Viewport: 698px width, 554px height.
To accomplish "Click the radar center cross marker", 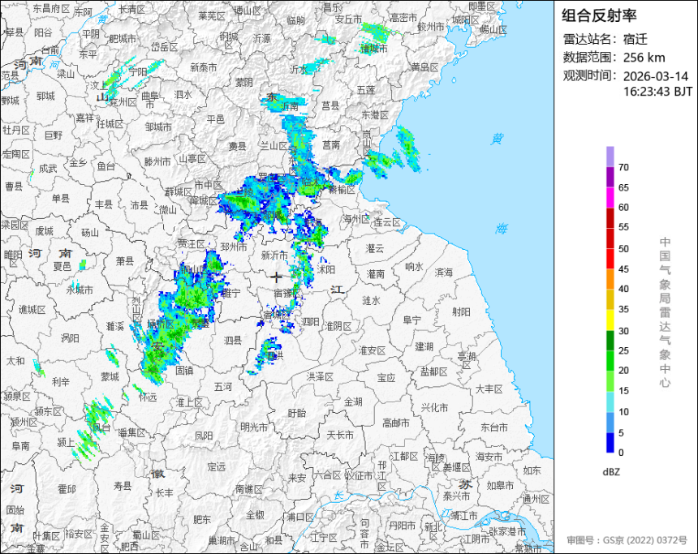I will click(276, 277).
